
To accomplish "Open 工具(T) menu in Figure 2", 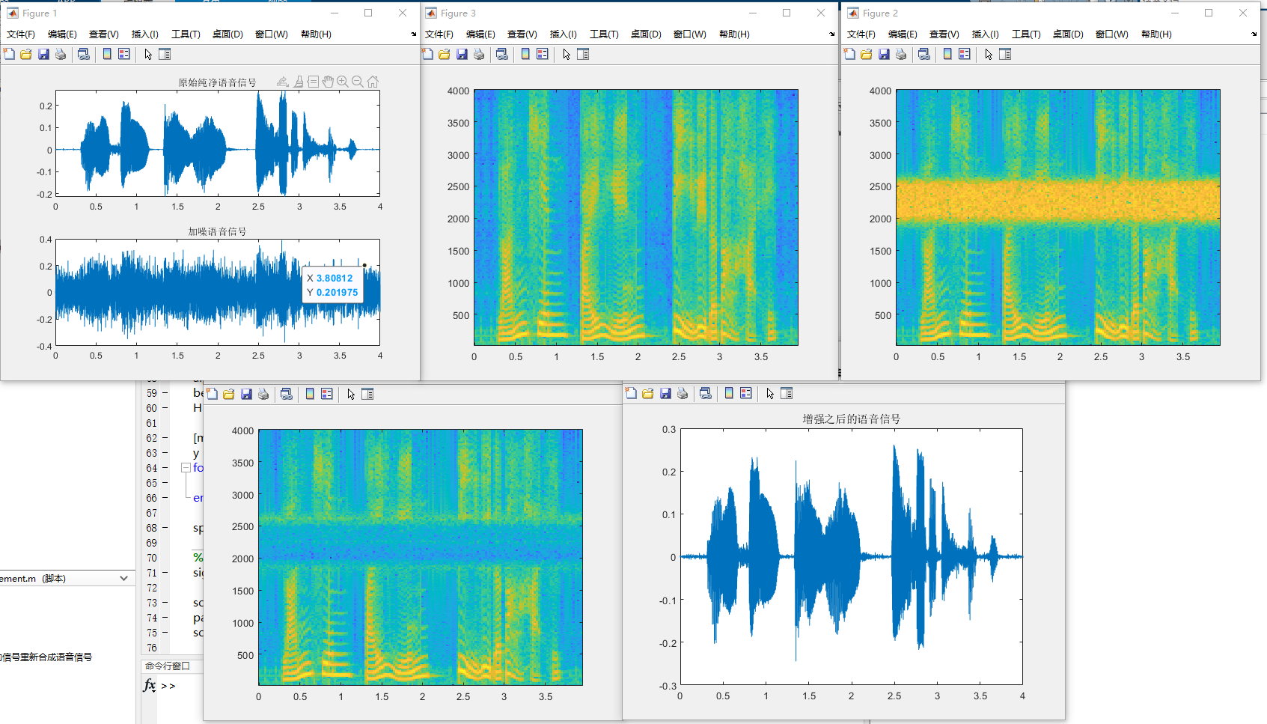I will [1026, 34].
